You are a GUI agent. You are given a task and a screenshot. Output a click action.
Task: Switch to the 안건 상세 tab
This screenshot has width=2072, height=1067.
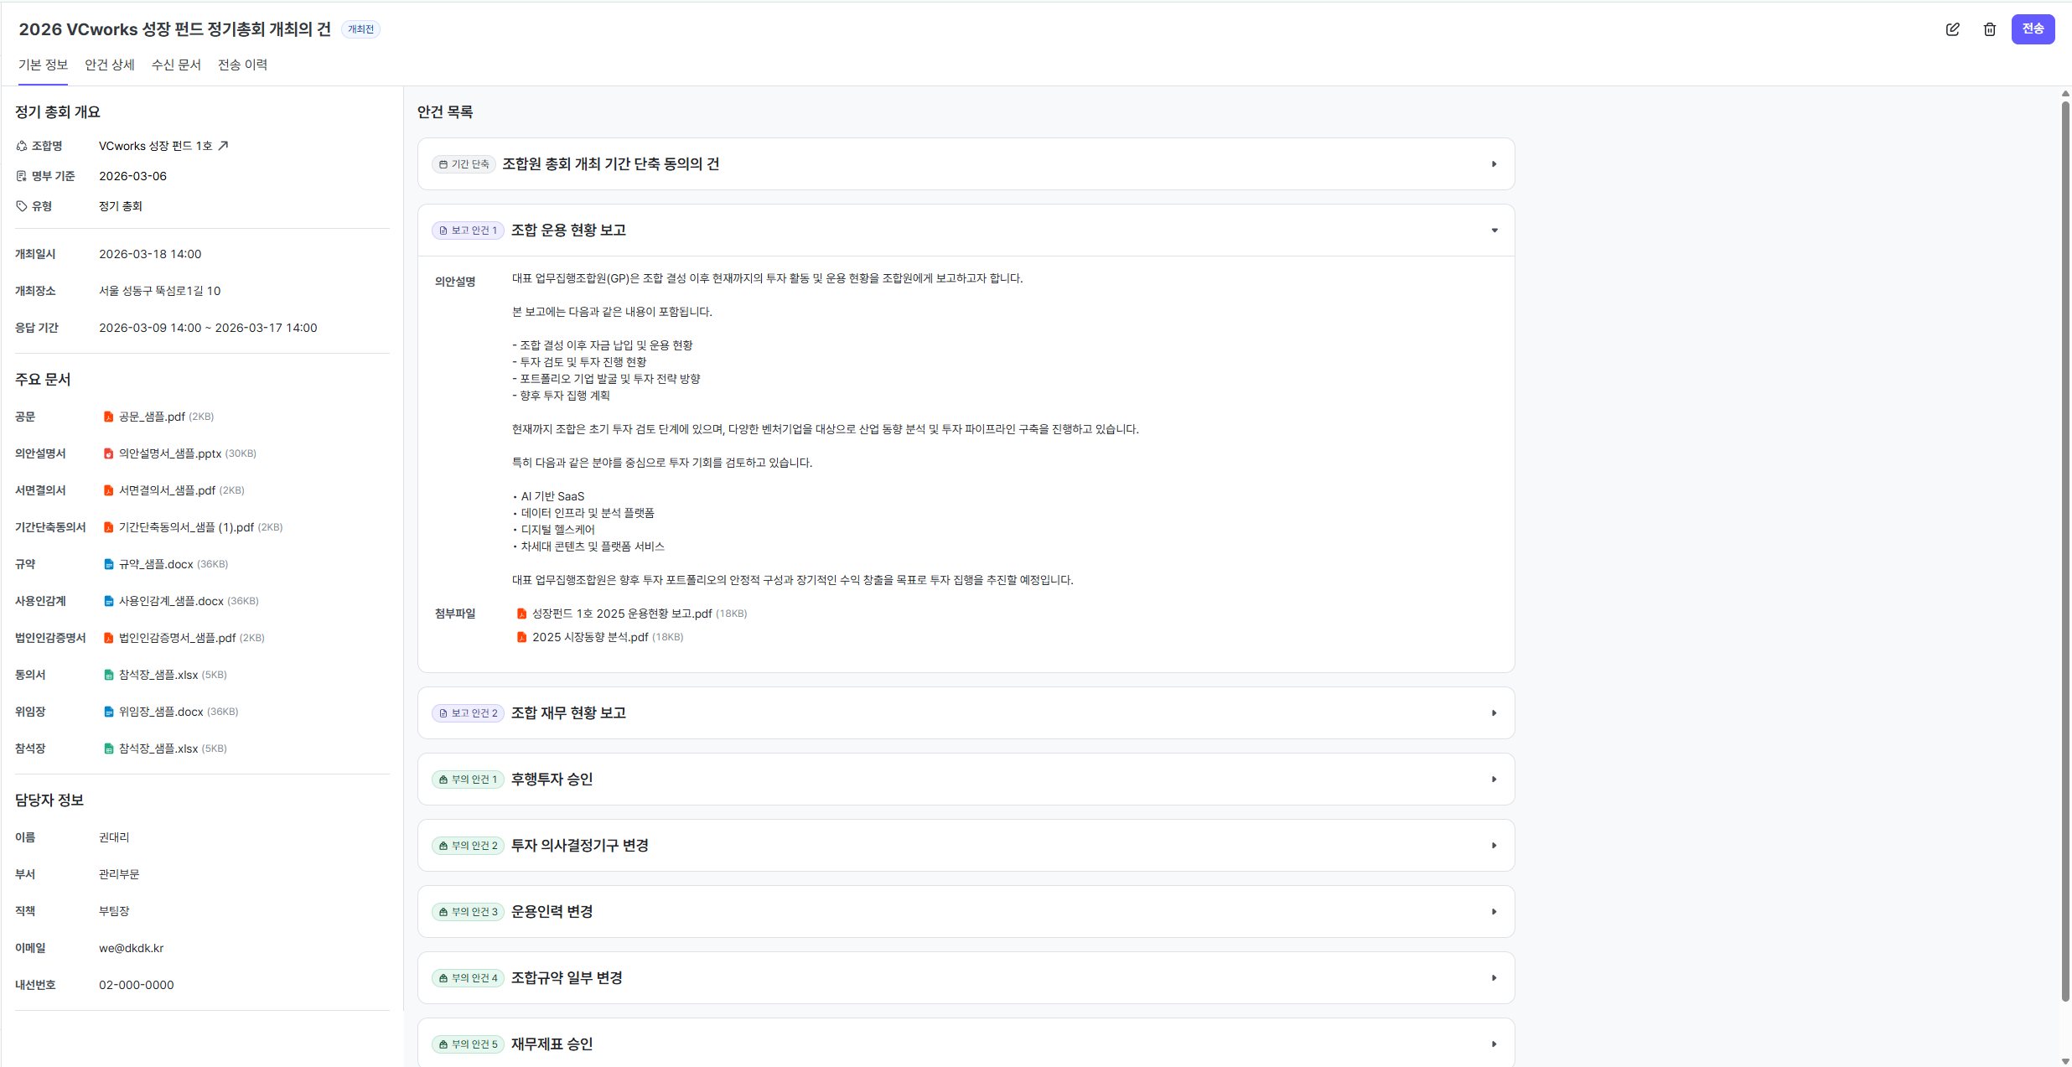[x=110, y=65]
